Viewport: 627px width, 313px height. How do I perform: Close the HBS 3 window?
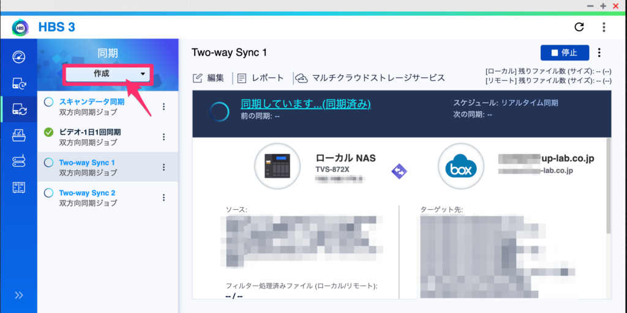pyautogui.click(x=615, y=6)
